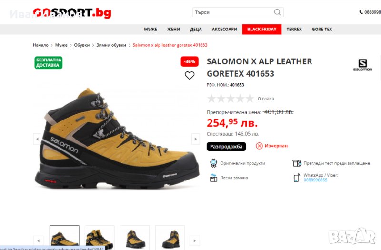
Task: Click the Salomon brand logo
Action: (362, 65)
